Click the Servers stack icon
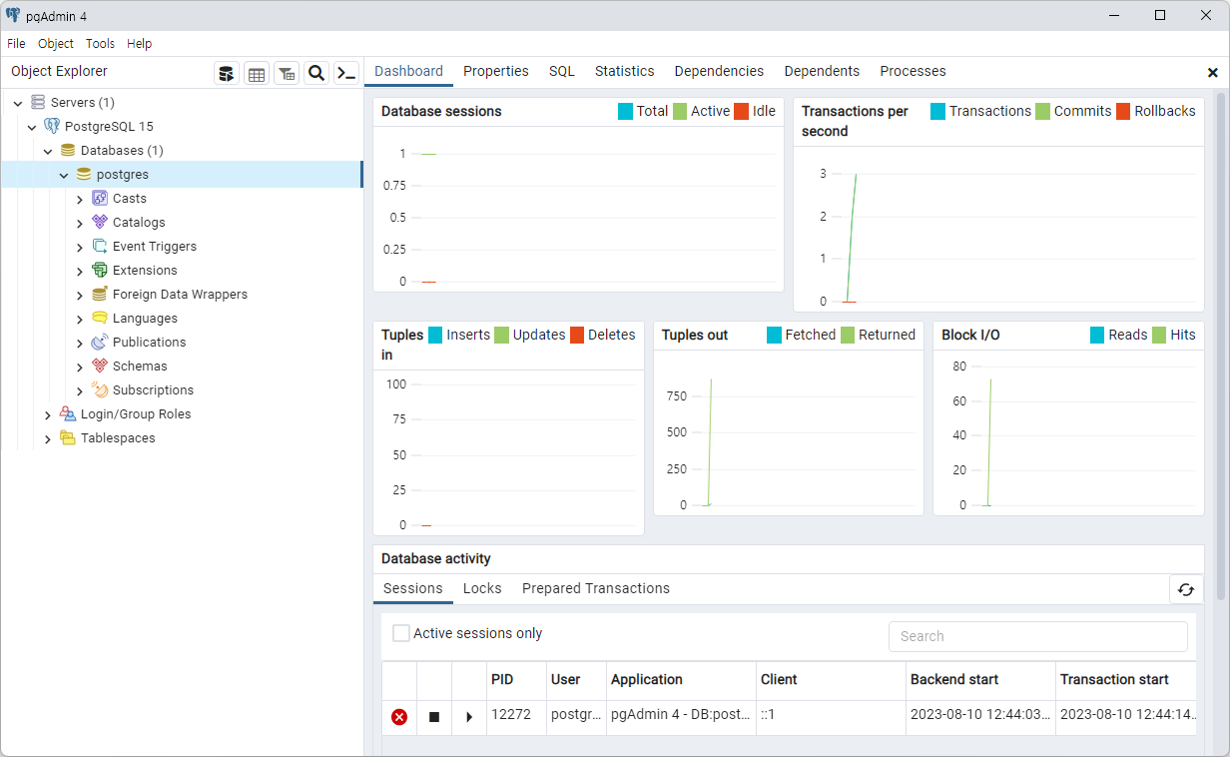Viewport: 1230px width, 757px height. (38, 103)
